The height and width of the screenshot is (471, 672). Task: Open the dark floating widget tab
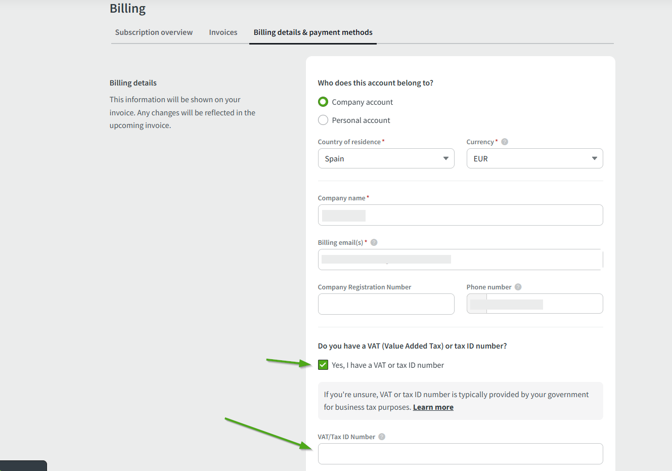pyautogui.click(x=23, y=465)
